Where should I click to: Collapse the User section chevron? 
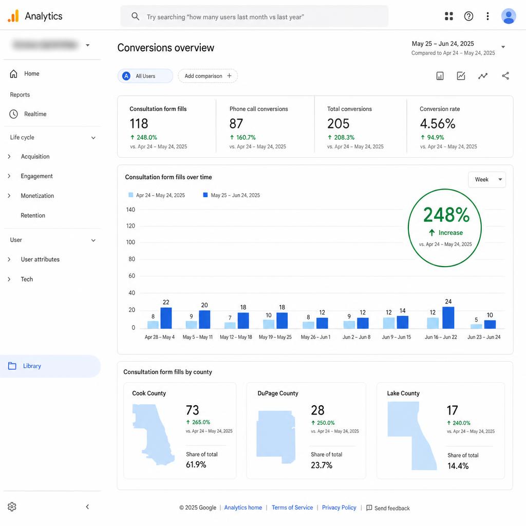coord(93,240)
